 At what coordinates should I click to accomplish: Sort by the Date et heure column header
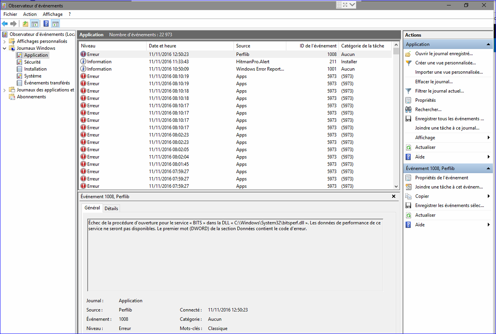(190, 46)
